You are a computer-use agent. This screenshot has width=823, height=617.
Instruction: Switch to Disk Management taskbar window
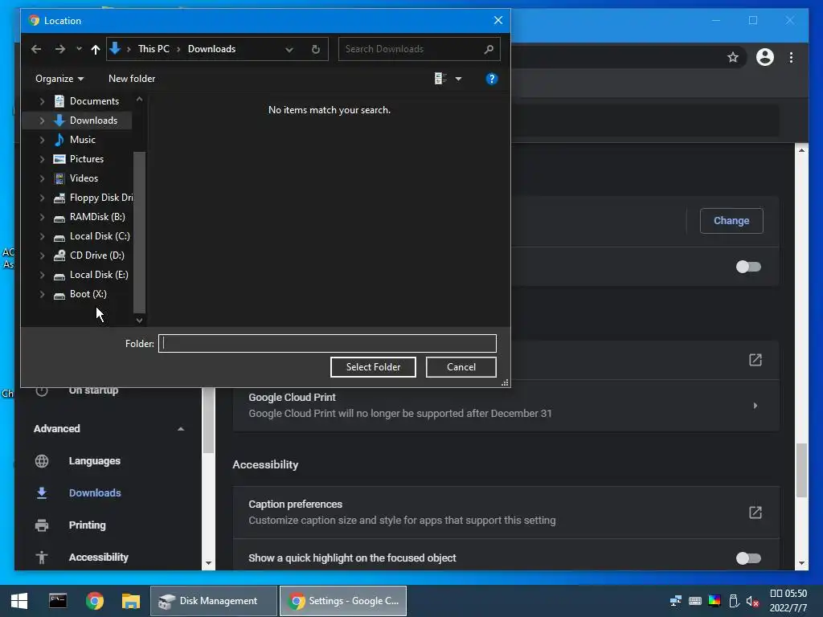[x=213, y=601]
